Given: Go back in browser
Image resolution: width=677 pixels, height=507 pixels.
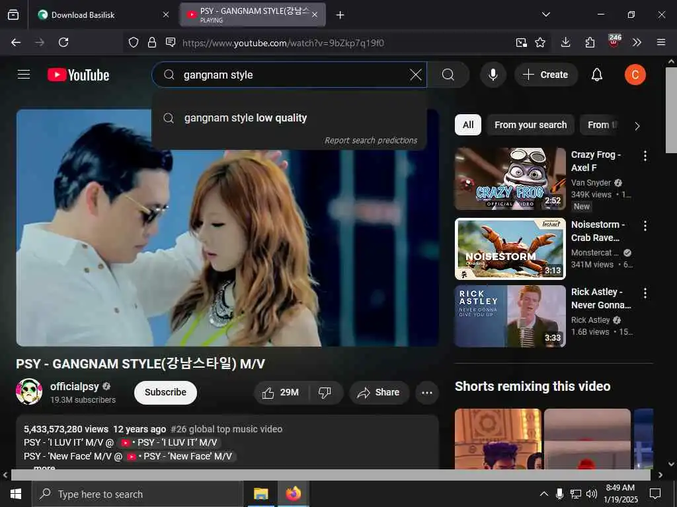Looking at the screenshot, I should 16,42.
